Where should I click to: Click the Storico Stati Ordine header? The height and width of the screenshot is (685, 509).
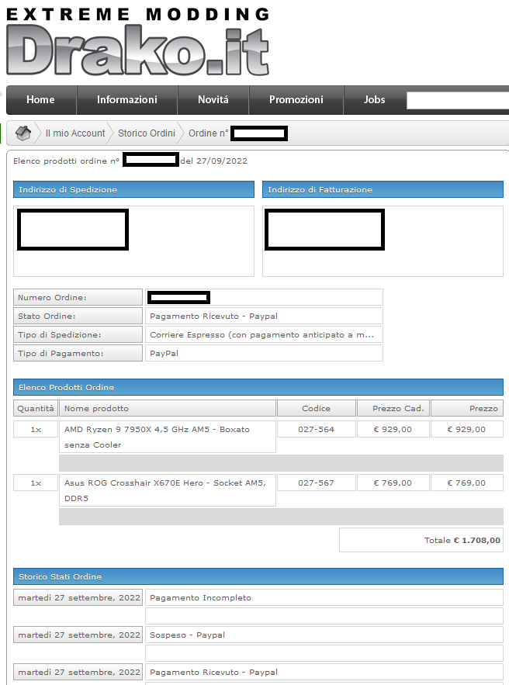(x=258, y=576)
